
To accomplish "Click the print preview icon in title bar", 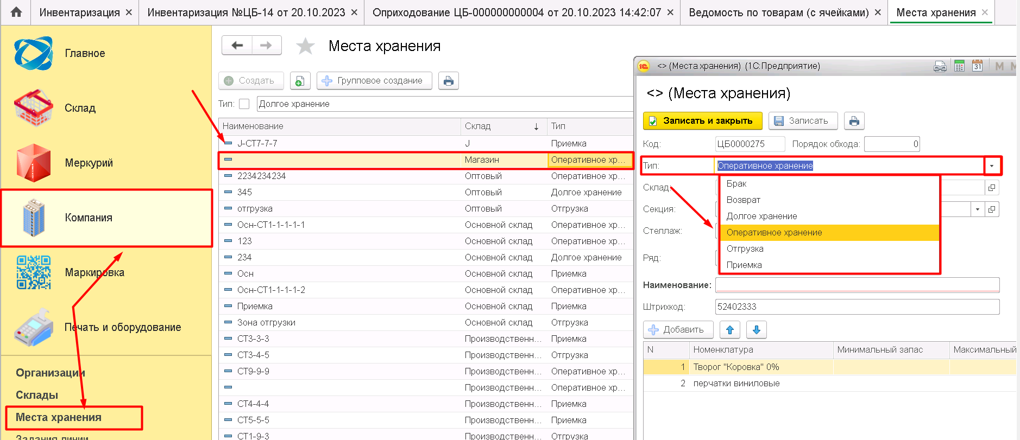I will (940, 66).
